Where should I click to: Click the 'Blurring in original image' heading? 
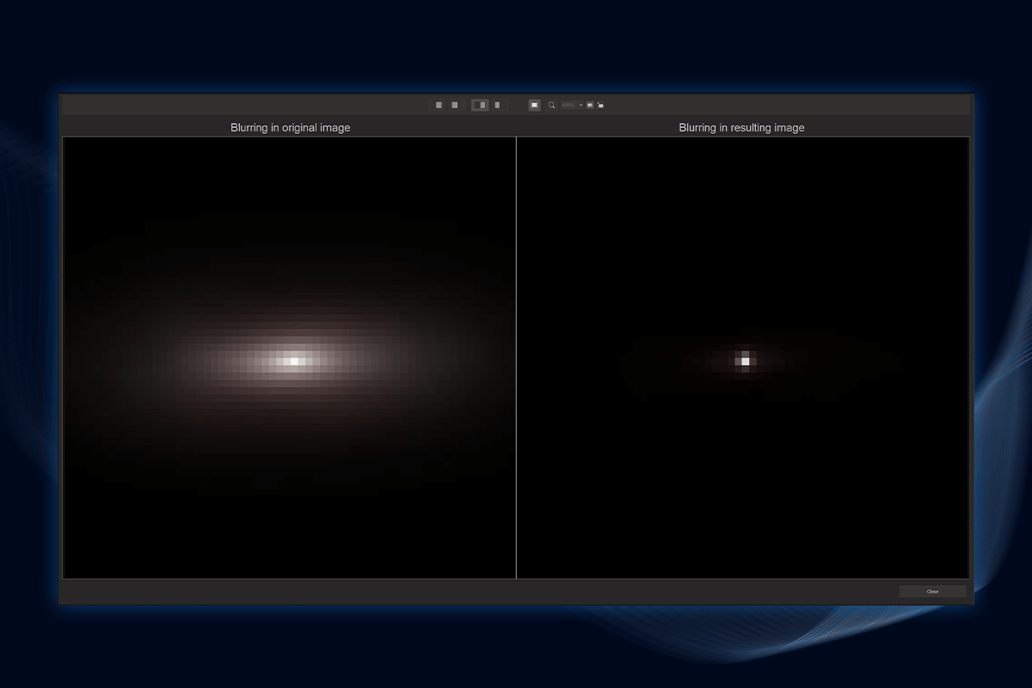290,127
